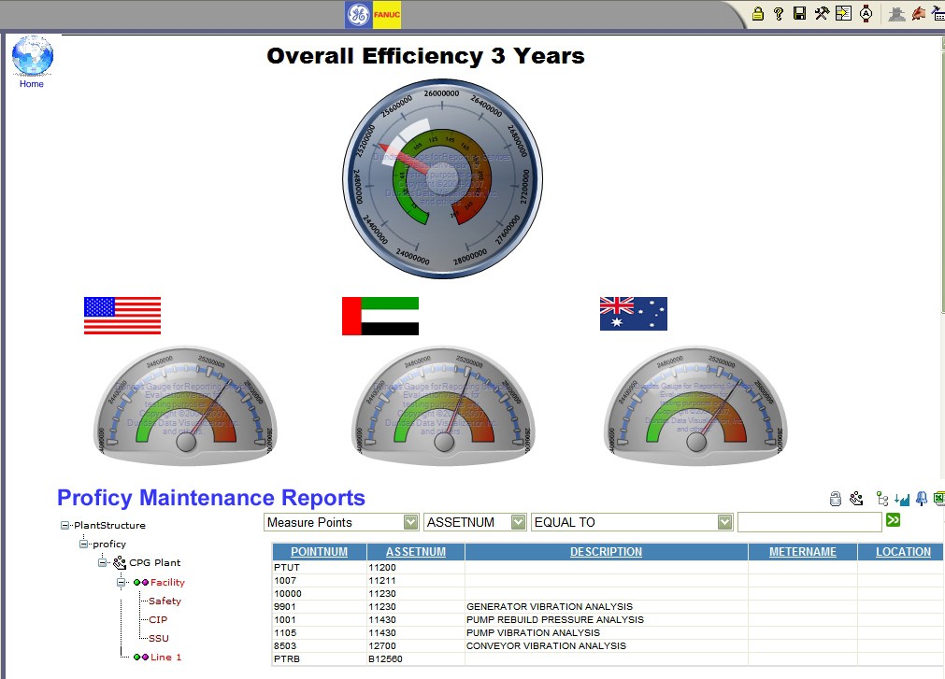The width and height of the screenshot is (945, 679).
Task: Click the large circular Overall Efficiency gauge
Action: [442, 178]
